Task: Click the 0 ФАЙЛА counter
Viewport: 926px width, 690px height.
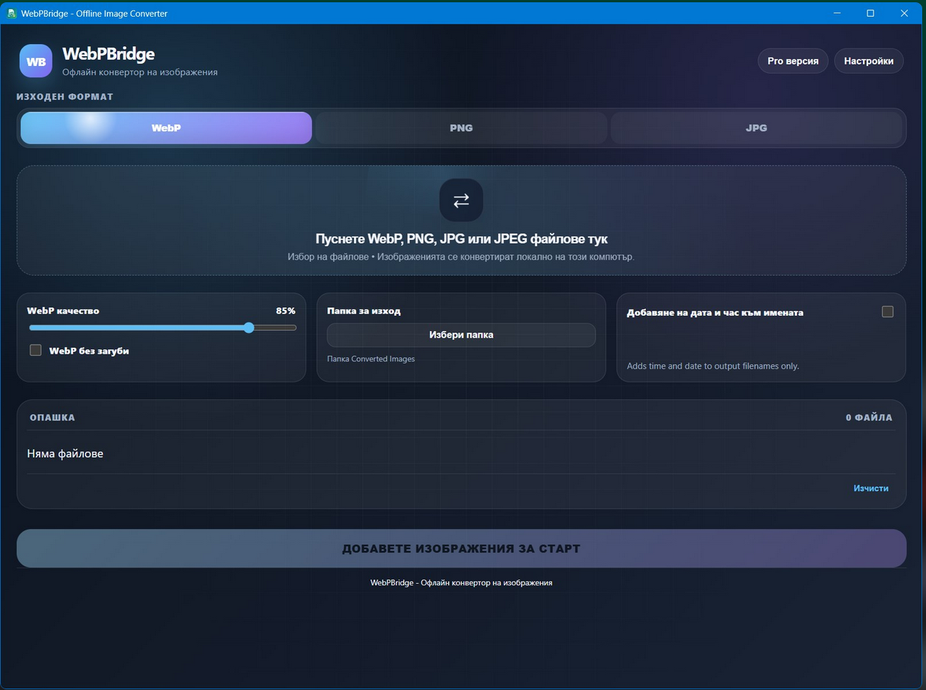Action: [869, 417]
